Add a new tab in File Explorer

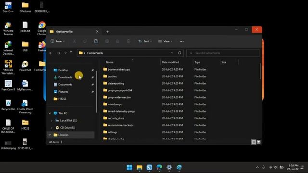[x=107, y=32]
